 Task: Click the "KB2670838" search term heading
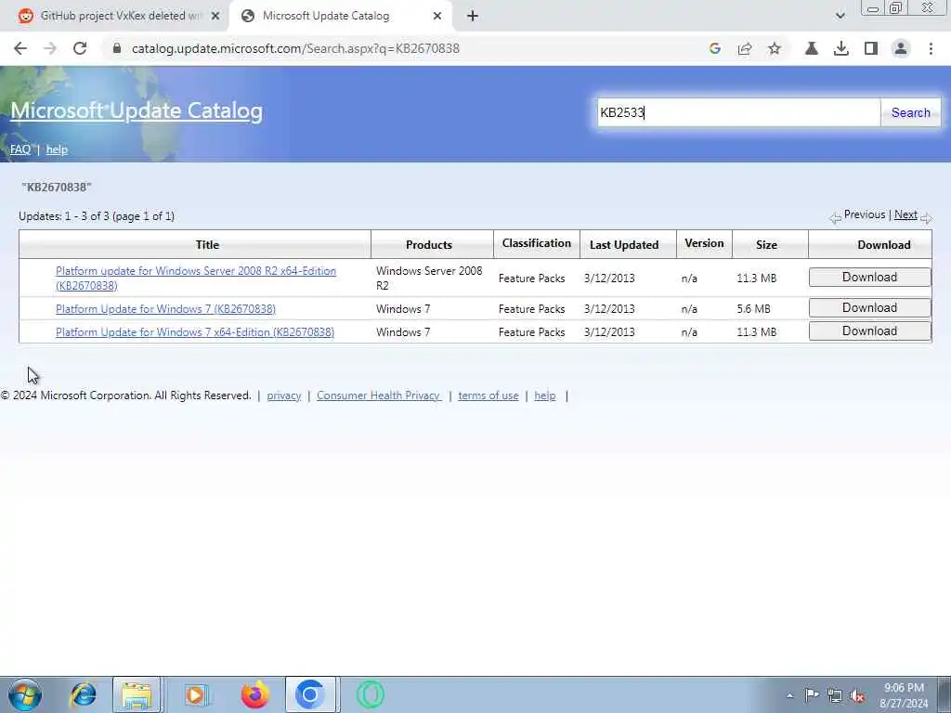57,188
